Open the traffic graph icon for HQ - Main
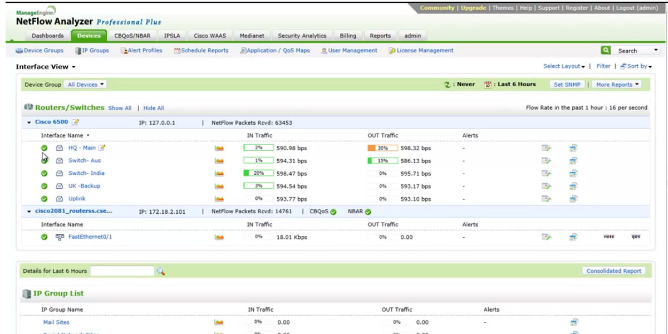Viewport: 668px width, 334px height. point(219,148)
